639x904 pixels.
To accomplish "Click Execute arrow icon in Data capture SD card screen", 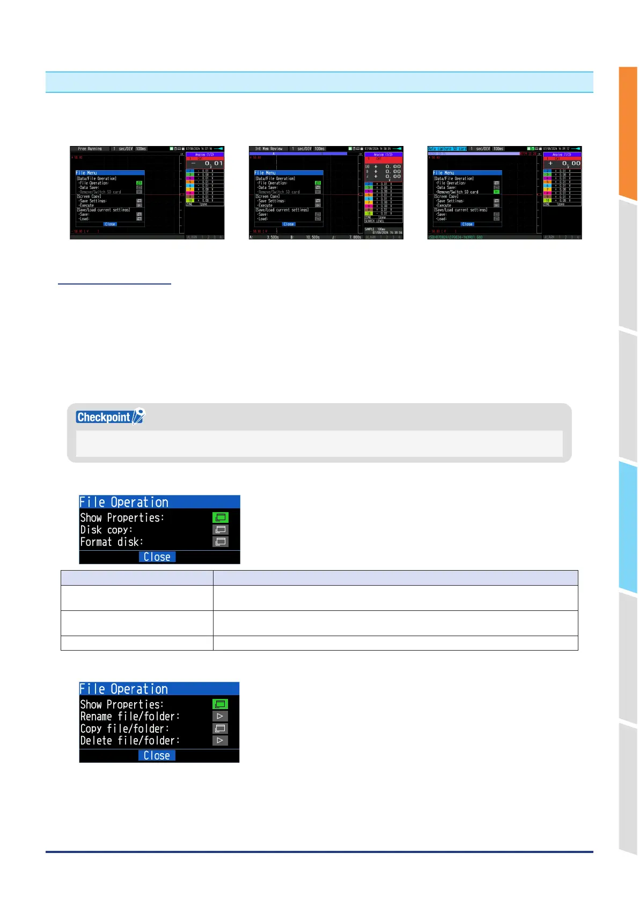I will [x=496, y=205].
